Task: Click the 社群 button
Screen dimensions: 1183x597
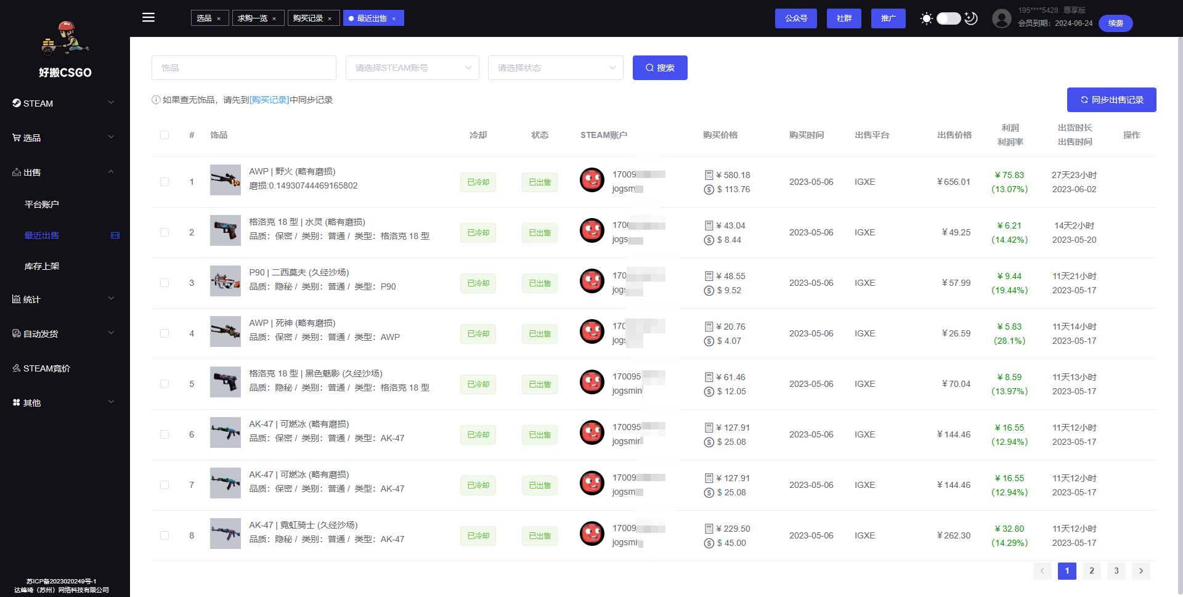Action: (844, 18)
